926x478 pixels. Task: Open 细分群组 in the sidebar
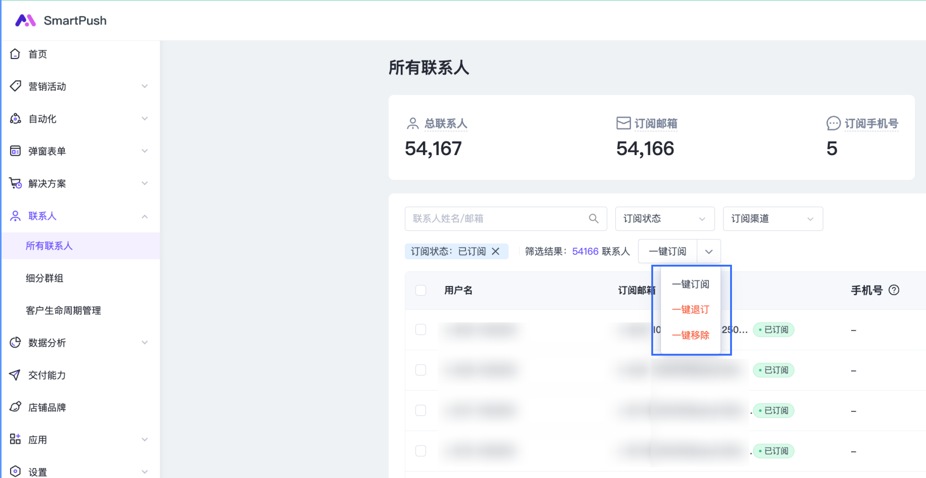[45, 278]
